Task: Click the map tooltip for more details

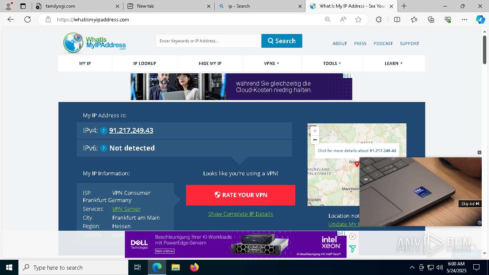Action: [357, 151]
